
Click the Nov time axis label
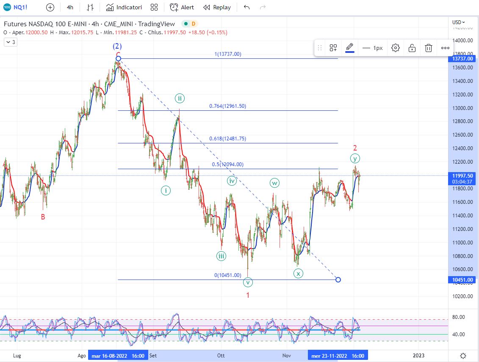click(x=287, y=356)
